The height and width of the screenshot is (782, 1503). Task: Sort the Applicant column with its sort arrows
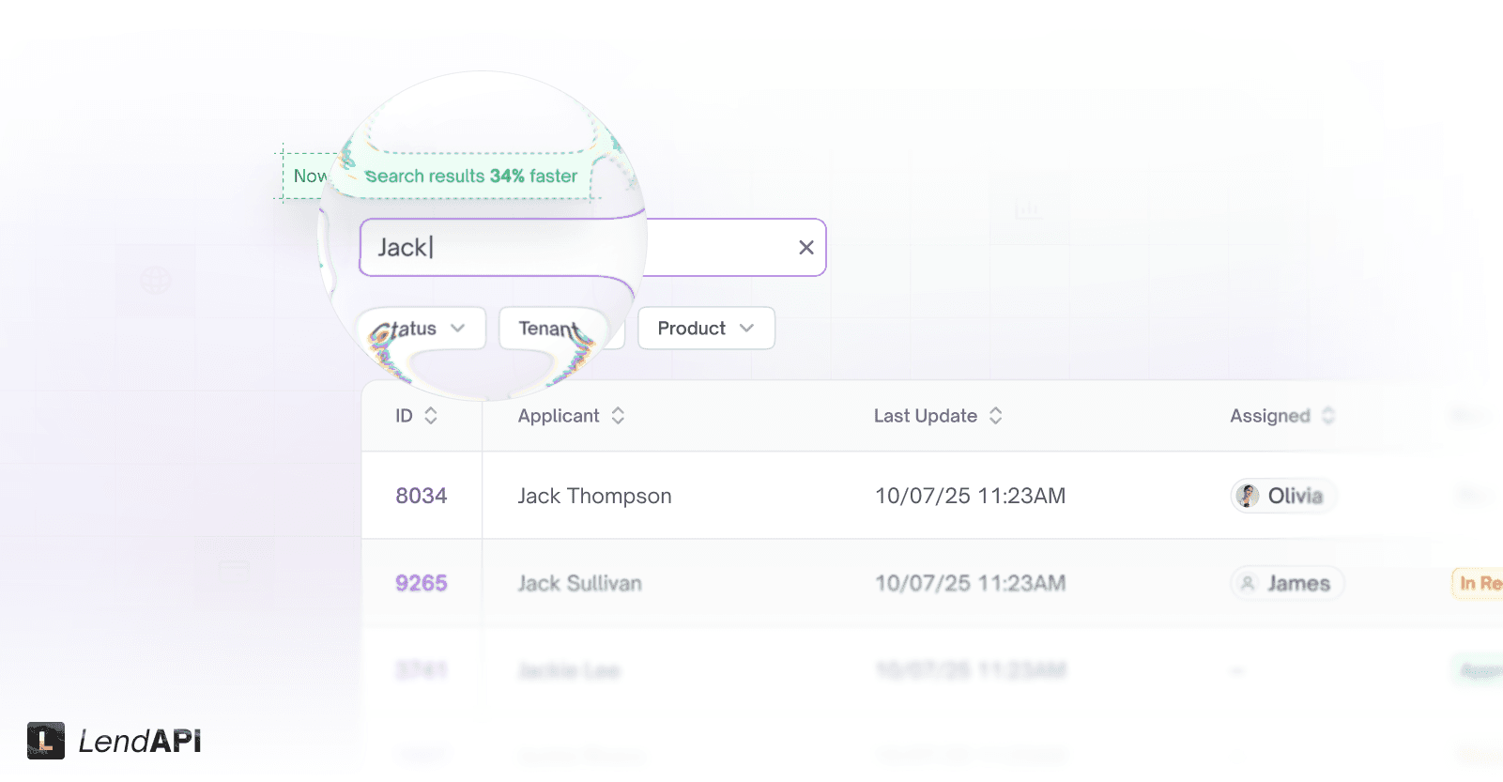618,415
